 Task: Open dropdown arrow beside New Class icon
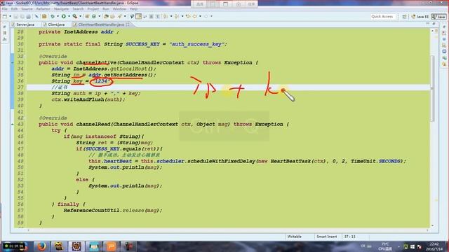point(100,16)
